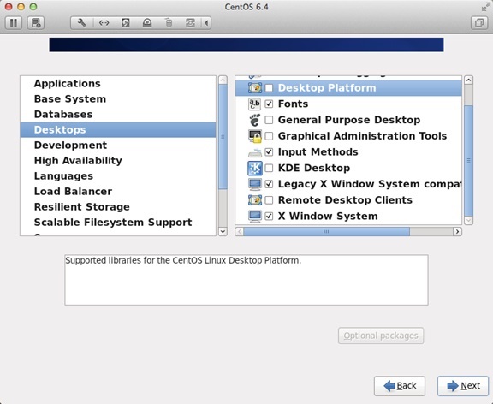Pause the virtual machine
This screenshot has height=404, width=493.
point(14,22)
